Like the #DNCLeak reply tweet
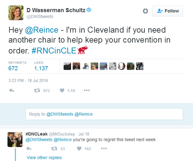 [80, 148]
